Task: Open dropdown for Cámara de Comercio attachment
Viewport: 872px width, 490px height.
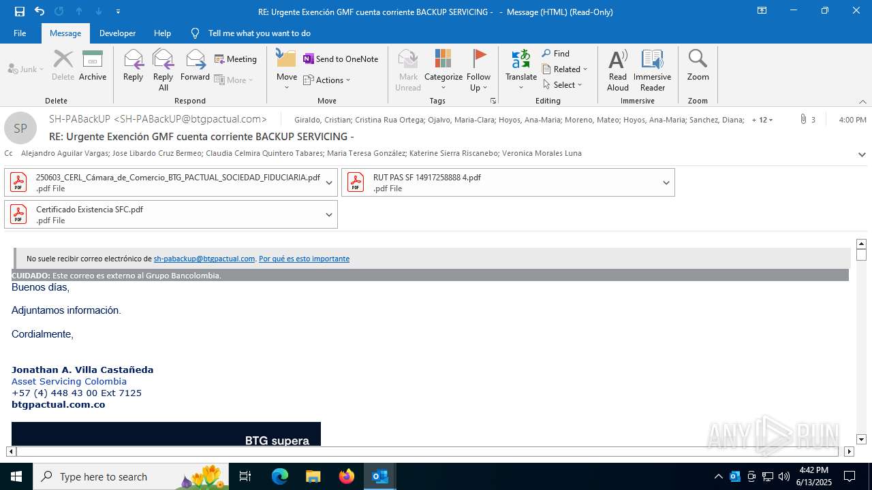Action: click(329, 182)
